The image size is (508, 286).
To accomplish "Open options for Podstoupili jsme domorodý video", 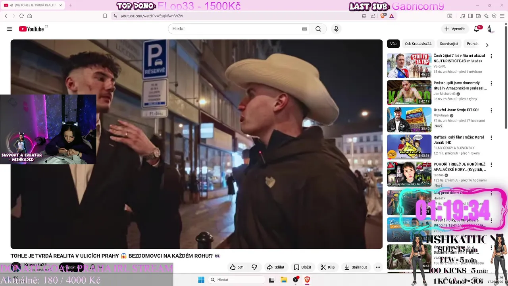I will click(491, 83).
